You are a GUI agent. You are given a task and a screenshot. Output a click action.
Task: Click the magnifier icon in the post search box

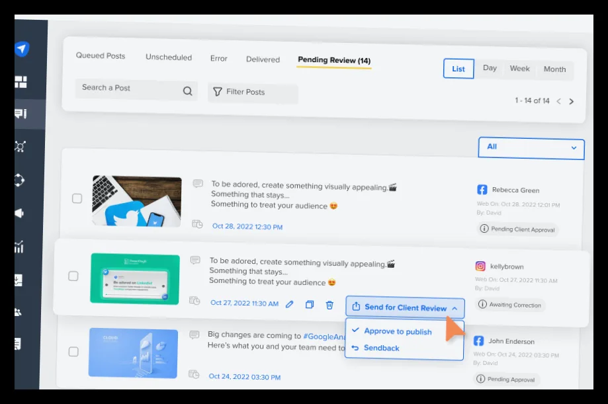tap(188, 91)
